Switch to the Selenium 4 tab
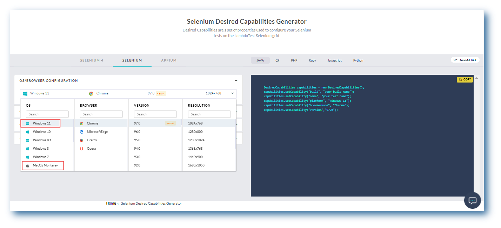 click(x=92, y=60)
